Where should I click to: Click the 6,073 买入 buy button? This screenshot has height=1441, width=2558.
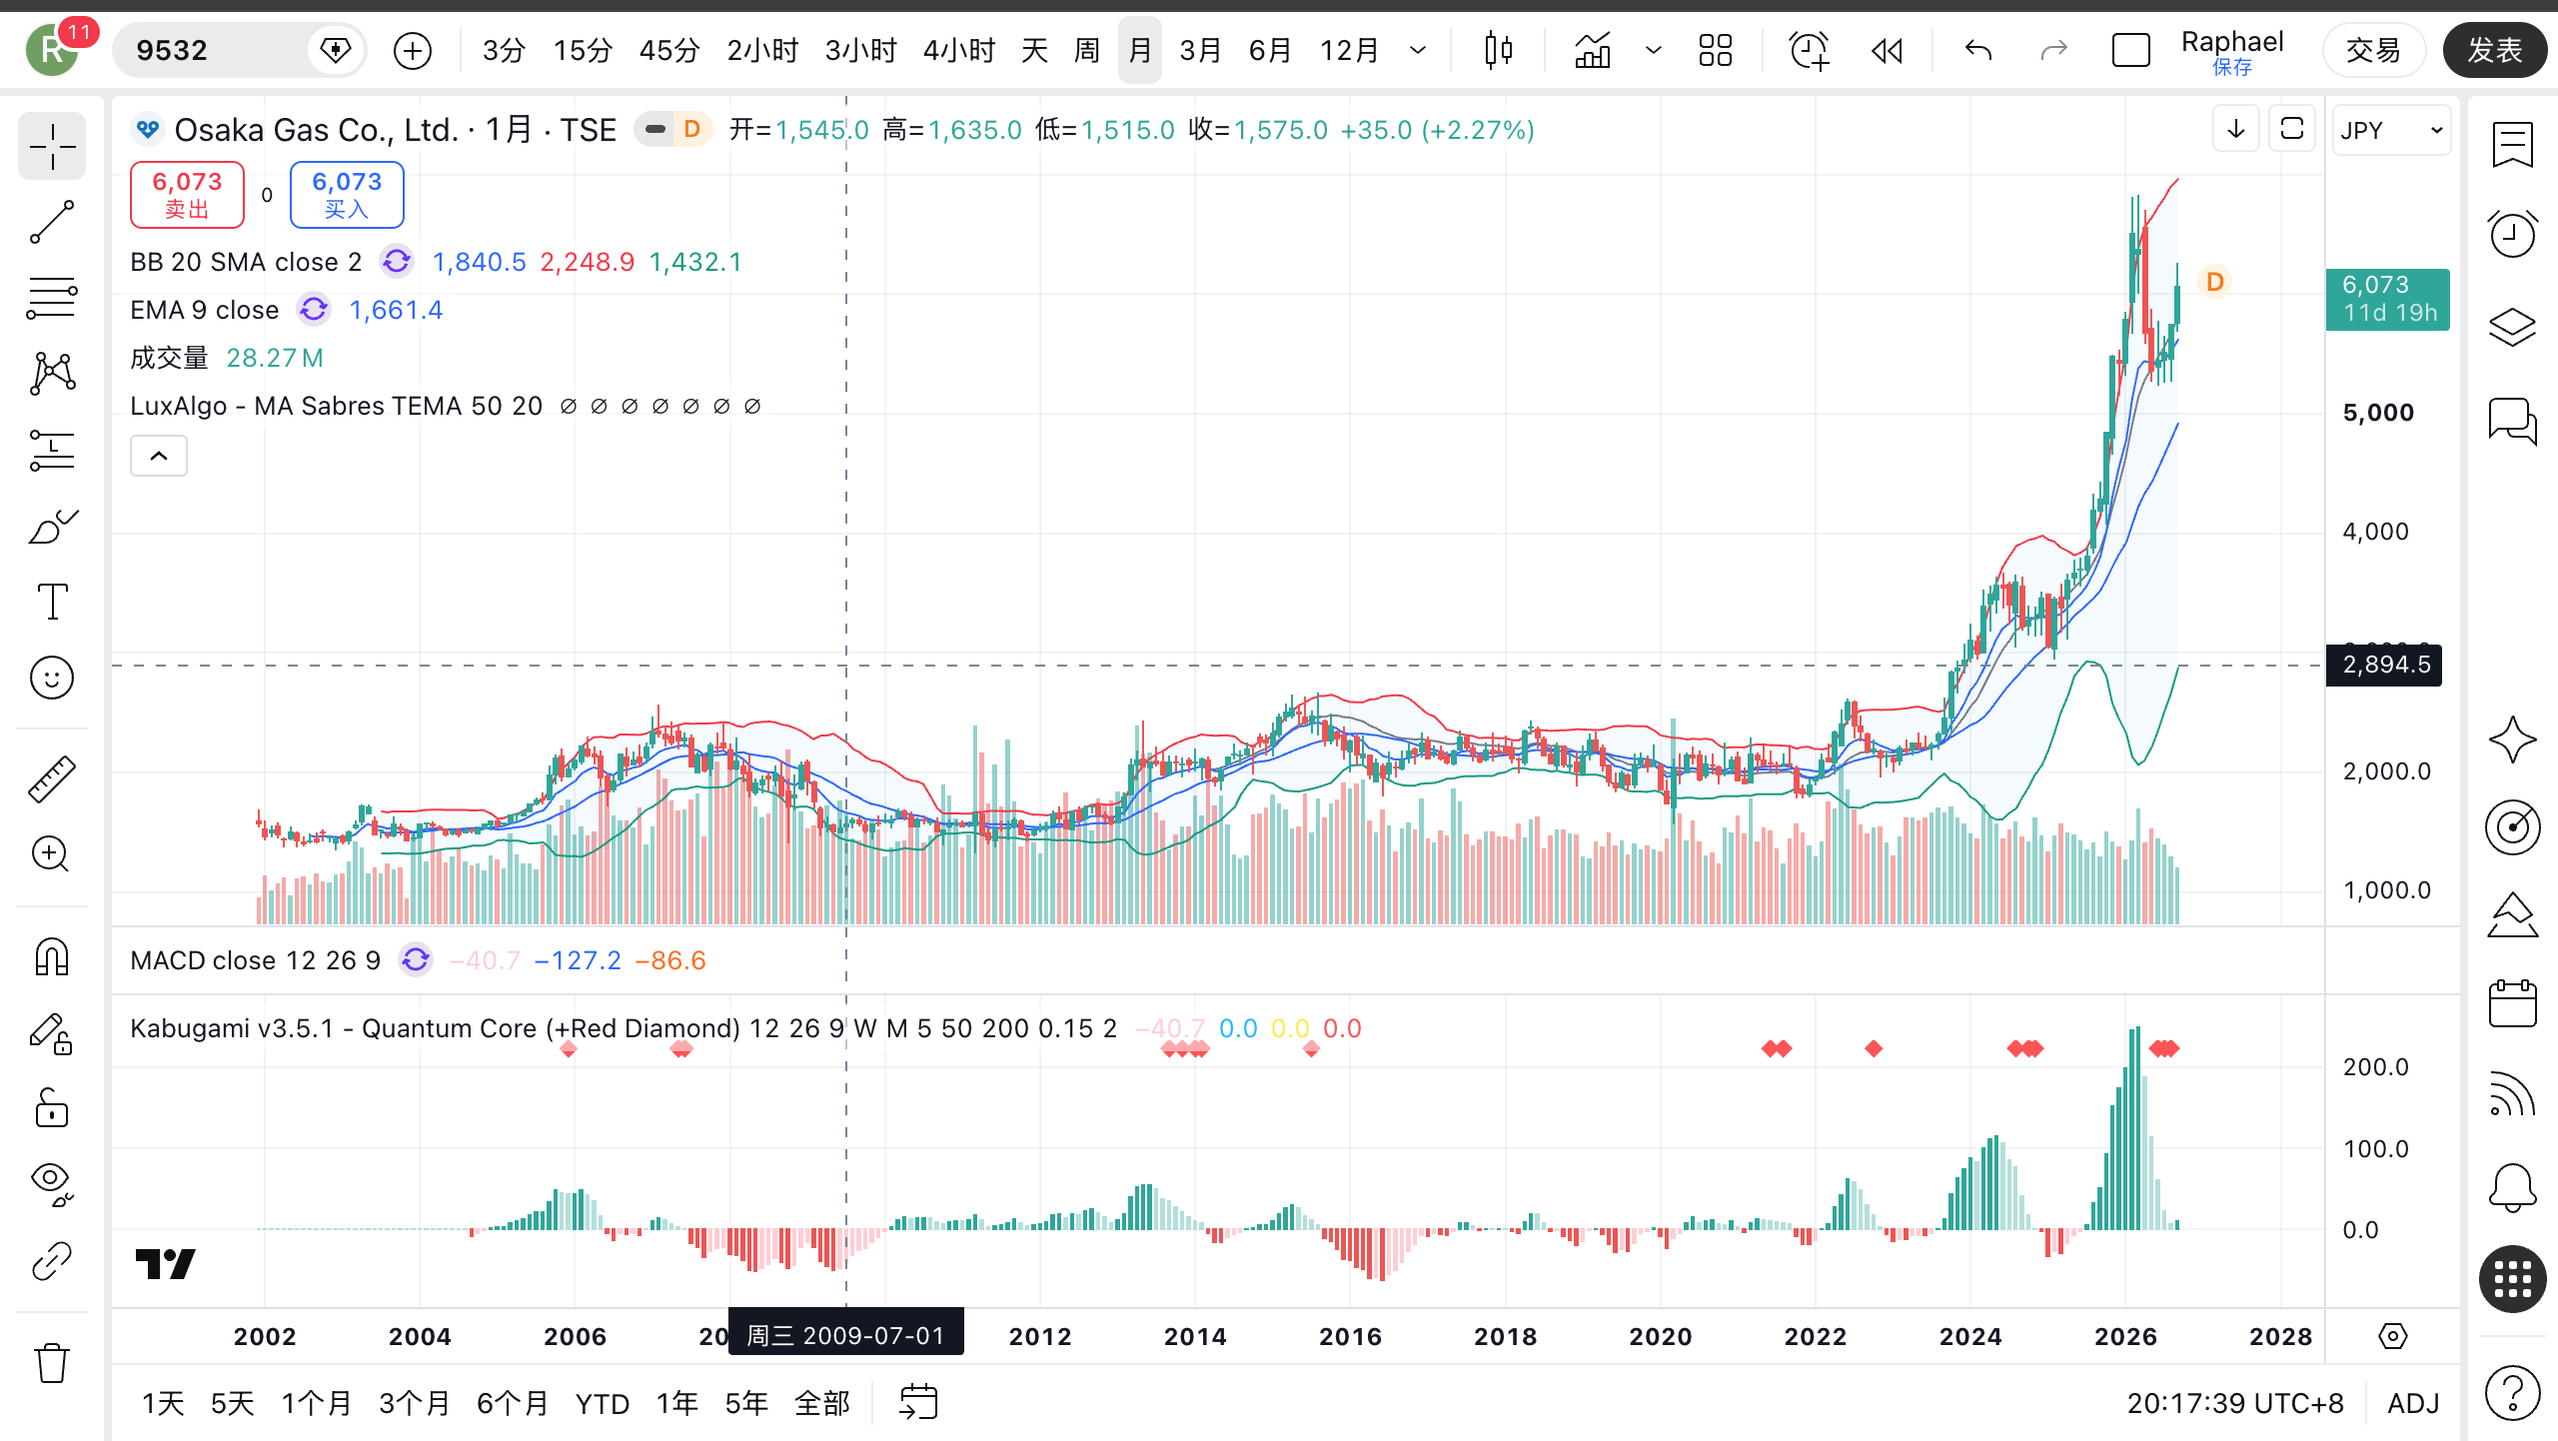tap(347, 195)
